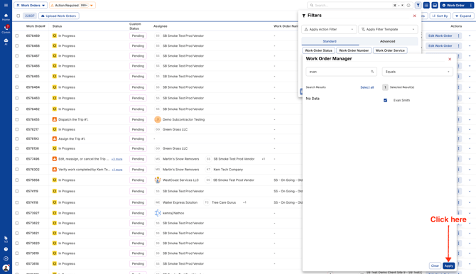
Task: Click the Upload Work Orders button
Action: [x=59, y=16]
